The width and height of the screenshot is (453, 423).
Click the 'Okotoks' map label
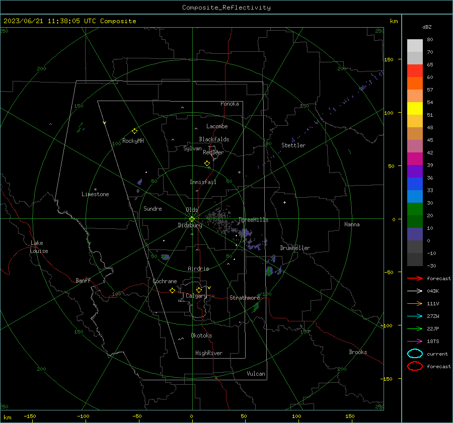click(201, 335)
